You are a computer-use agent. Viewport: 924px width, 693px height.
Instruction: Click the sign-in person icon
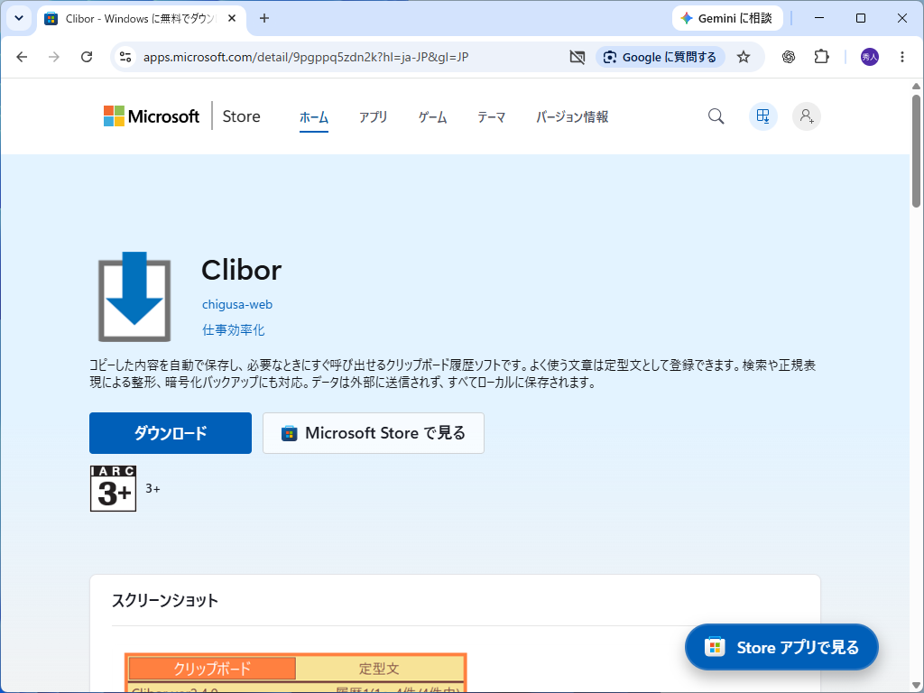pos(807,116)
